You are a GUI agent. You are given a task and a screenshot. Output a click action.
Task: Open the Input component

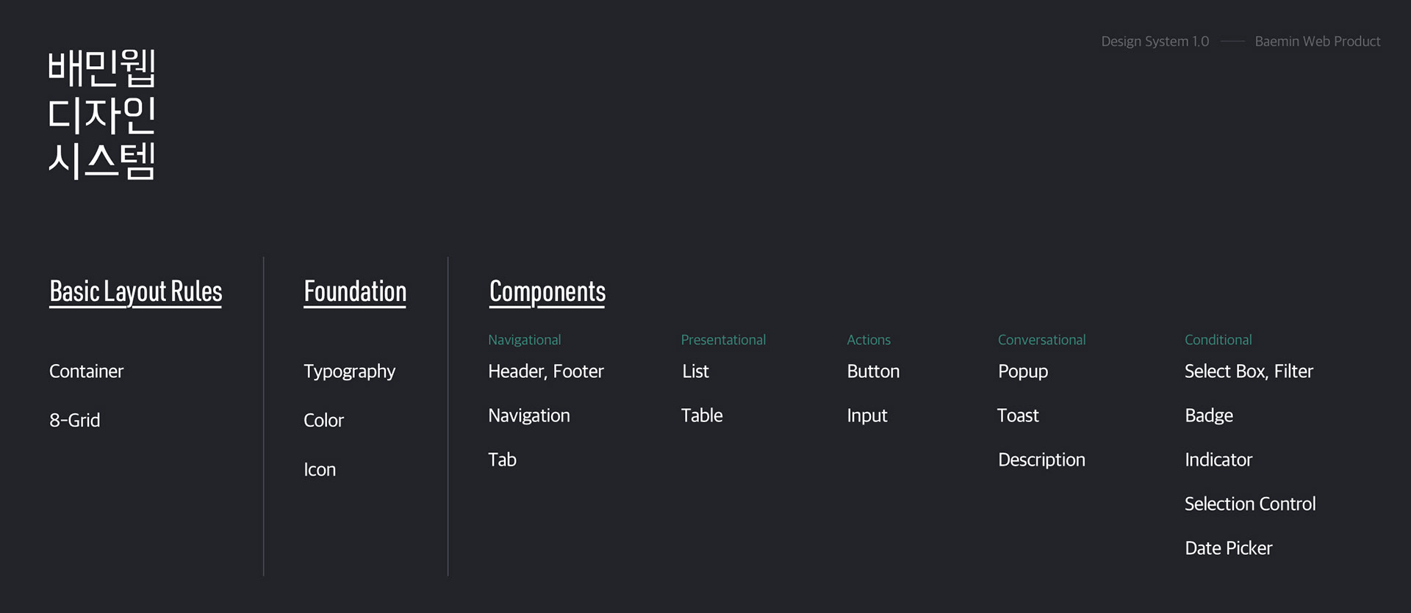867,416
